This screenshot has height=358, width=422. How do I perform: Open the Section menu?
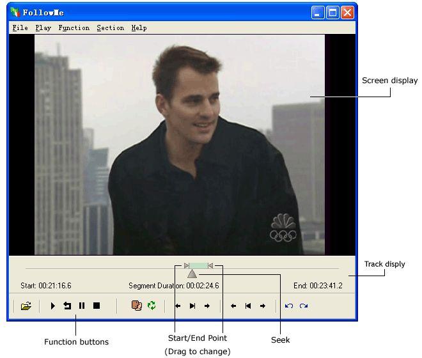110,28
